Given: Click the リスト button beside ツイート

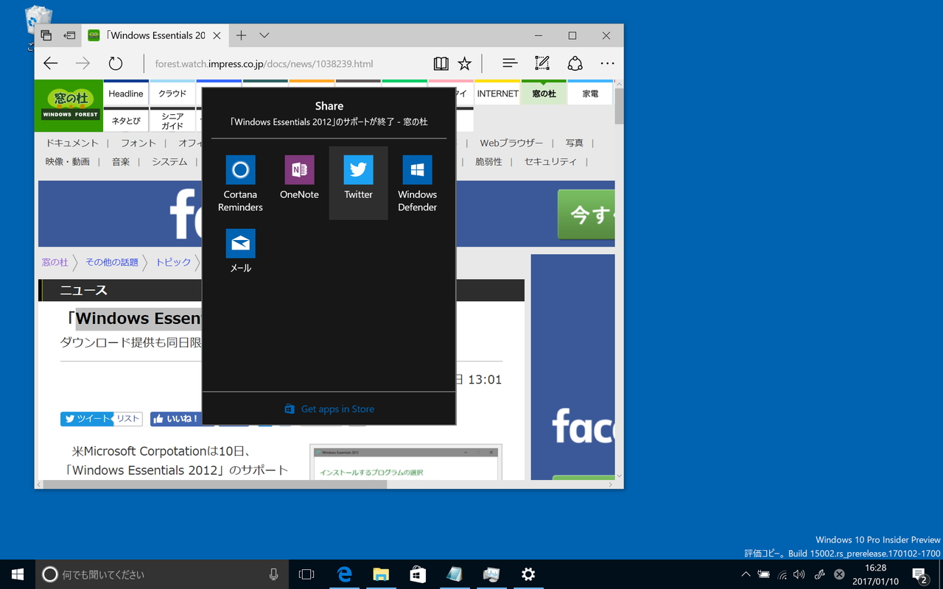Looking at the screenshot, I should pyautogui.click(x=127, y=418).
